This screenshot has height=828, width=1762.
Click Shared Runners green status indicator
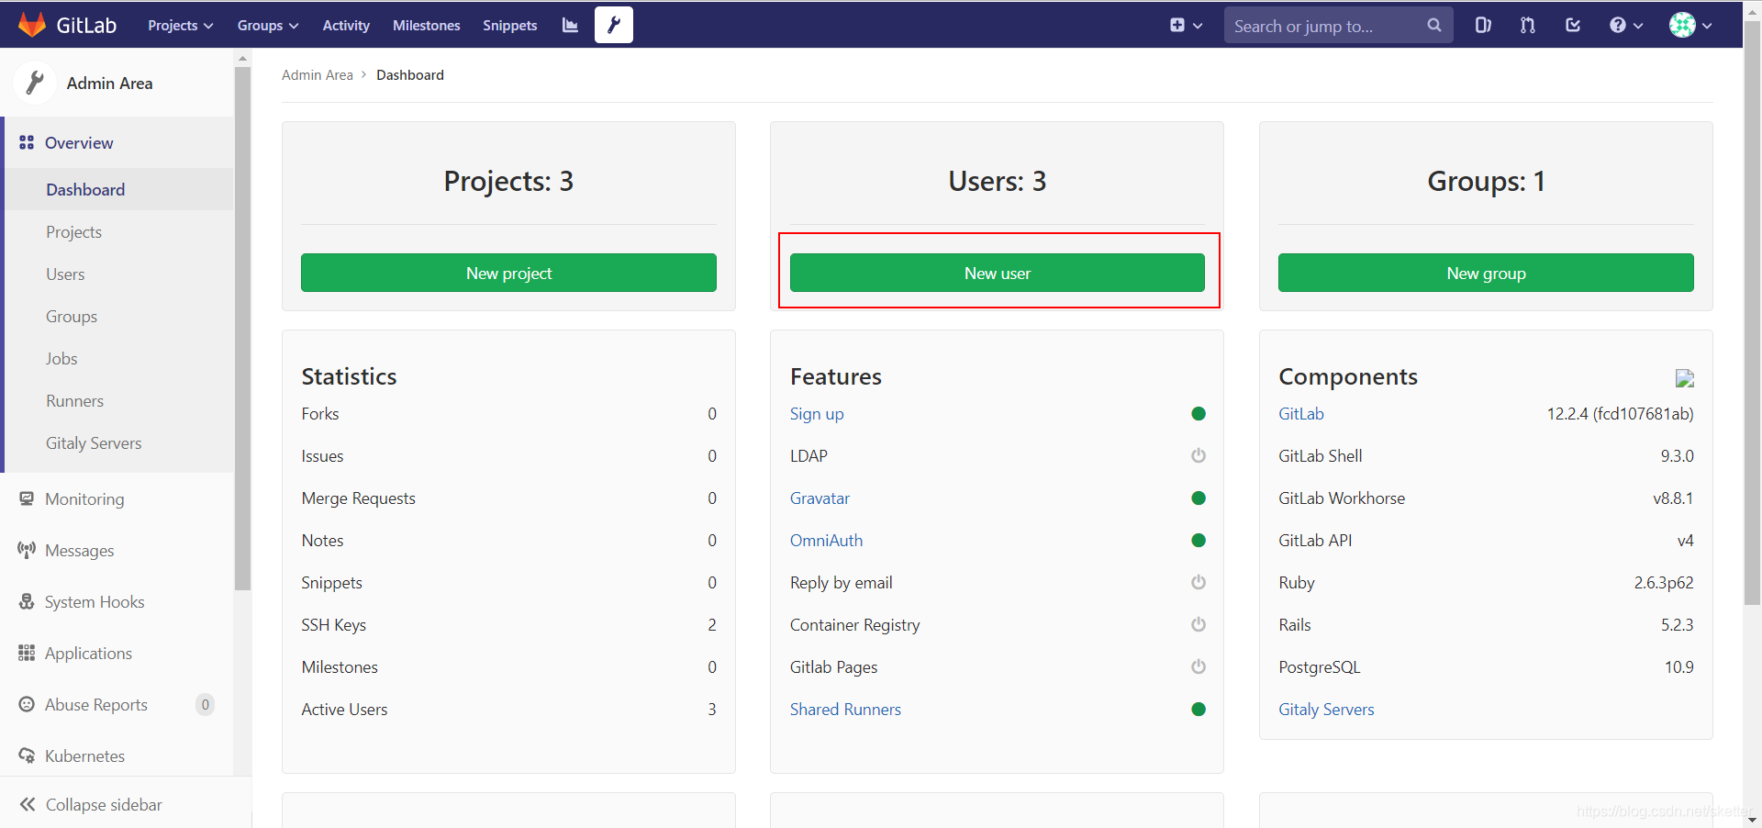tap(1199, 709)
